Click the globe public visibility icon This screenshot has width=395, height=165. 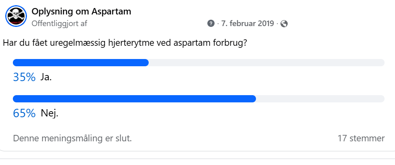tap(284, 24)
